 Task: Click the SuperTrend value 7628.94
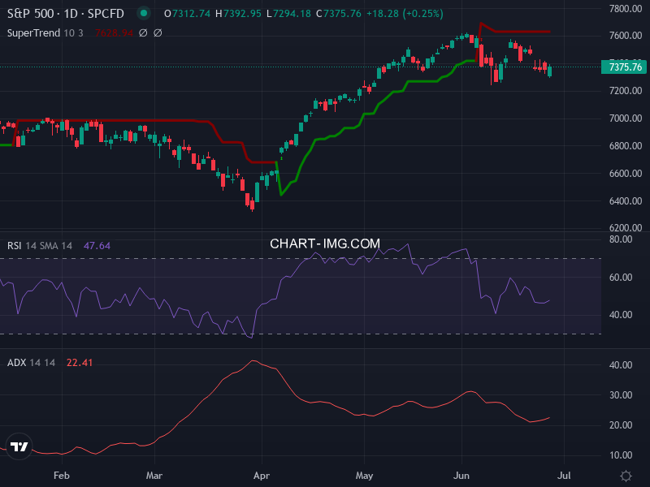click(x=114, y=33)
